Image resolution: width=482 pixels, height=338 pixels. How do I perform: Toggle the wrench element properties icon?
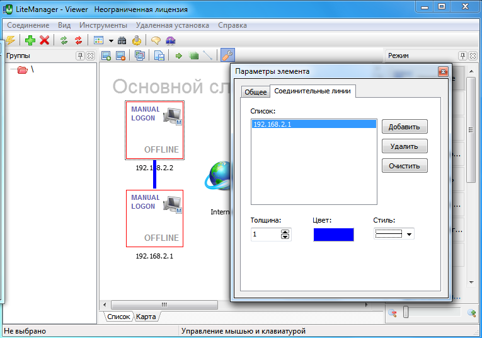227,55
